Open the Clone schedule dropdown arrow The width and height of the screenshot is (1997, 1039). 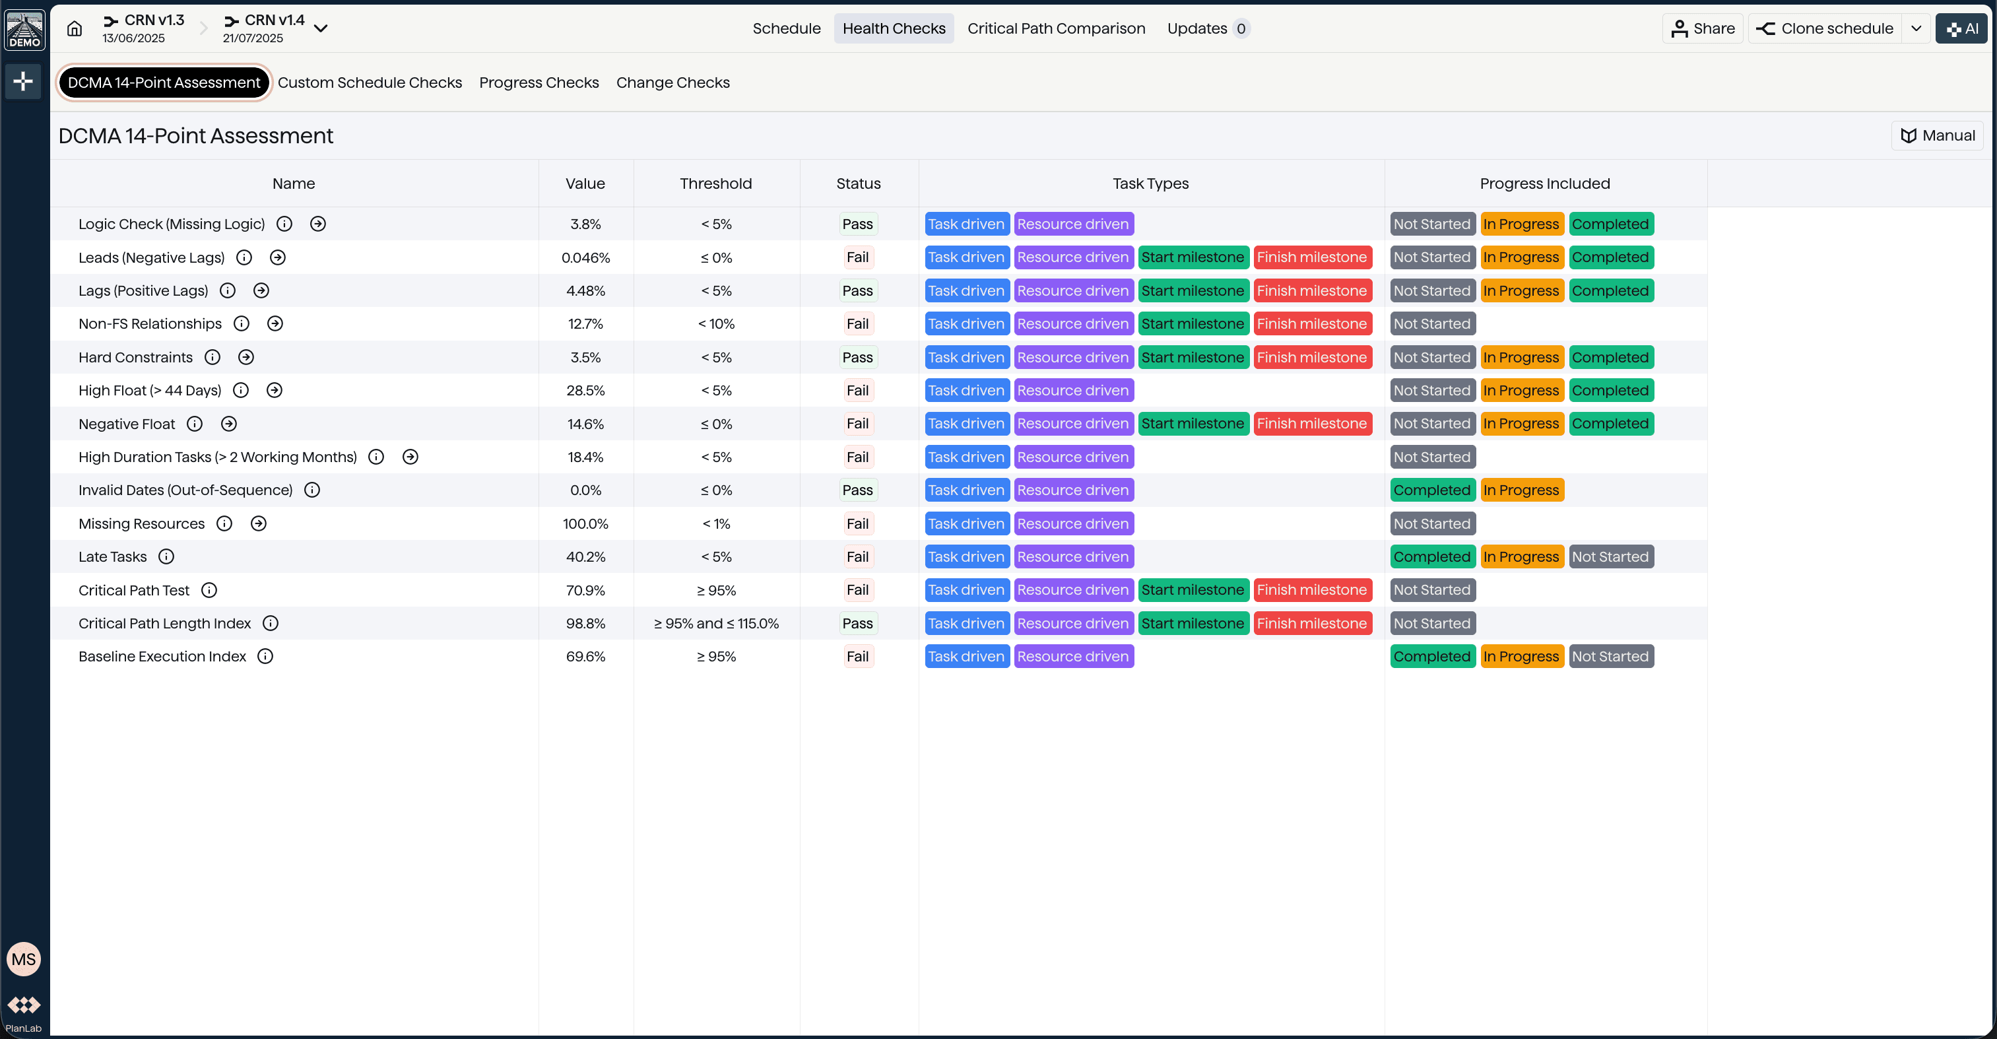tap(1917, 28)
